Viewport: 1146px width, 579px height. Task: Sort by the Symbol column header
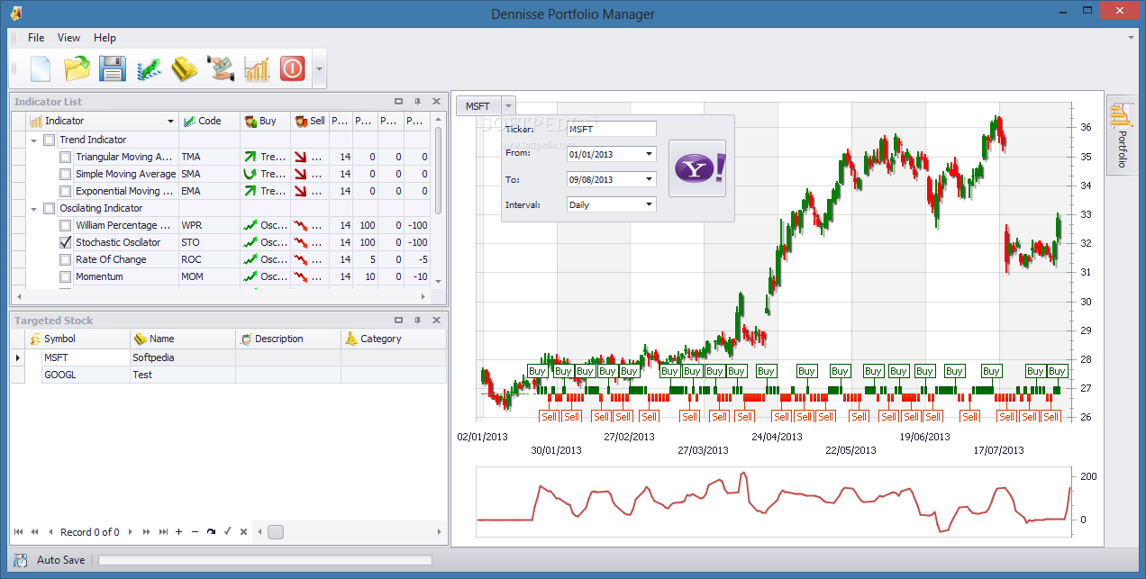pyautogui.click(x=78, y=339)
